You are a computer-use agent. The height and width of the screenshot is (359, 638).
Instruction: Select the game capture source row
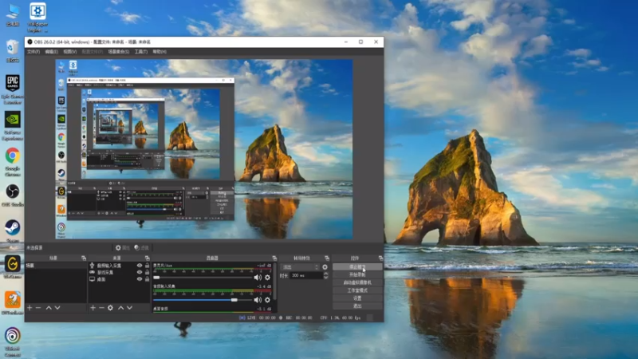pyautogui.click(x=119, y=272)
